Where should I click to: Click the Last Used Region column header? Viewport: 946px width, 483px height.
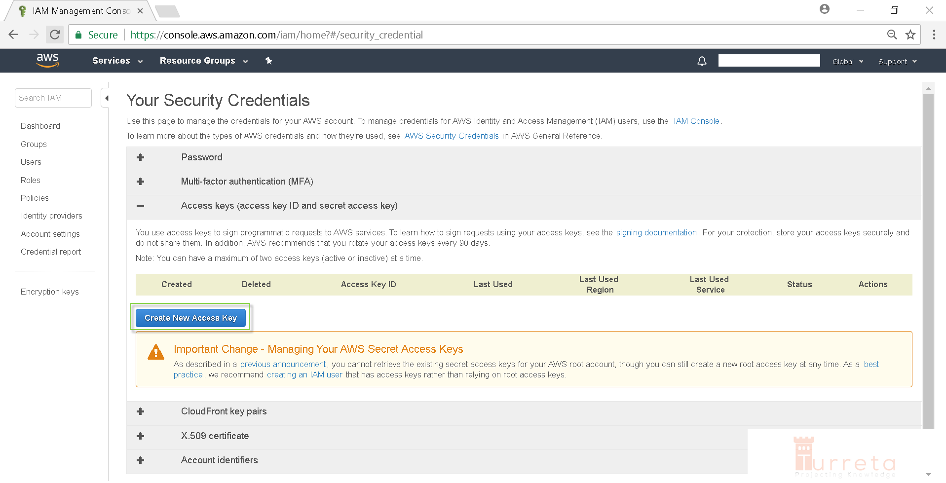[599, 285]
